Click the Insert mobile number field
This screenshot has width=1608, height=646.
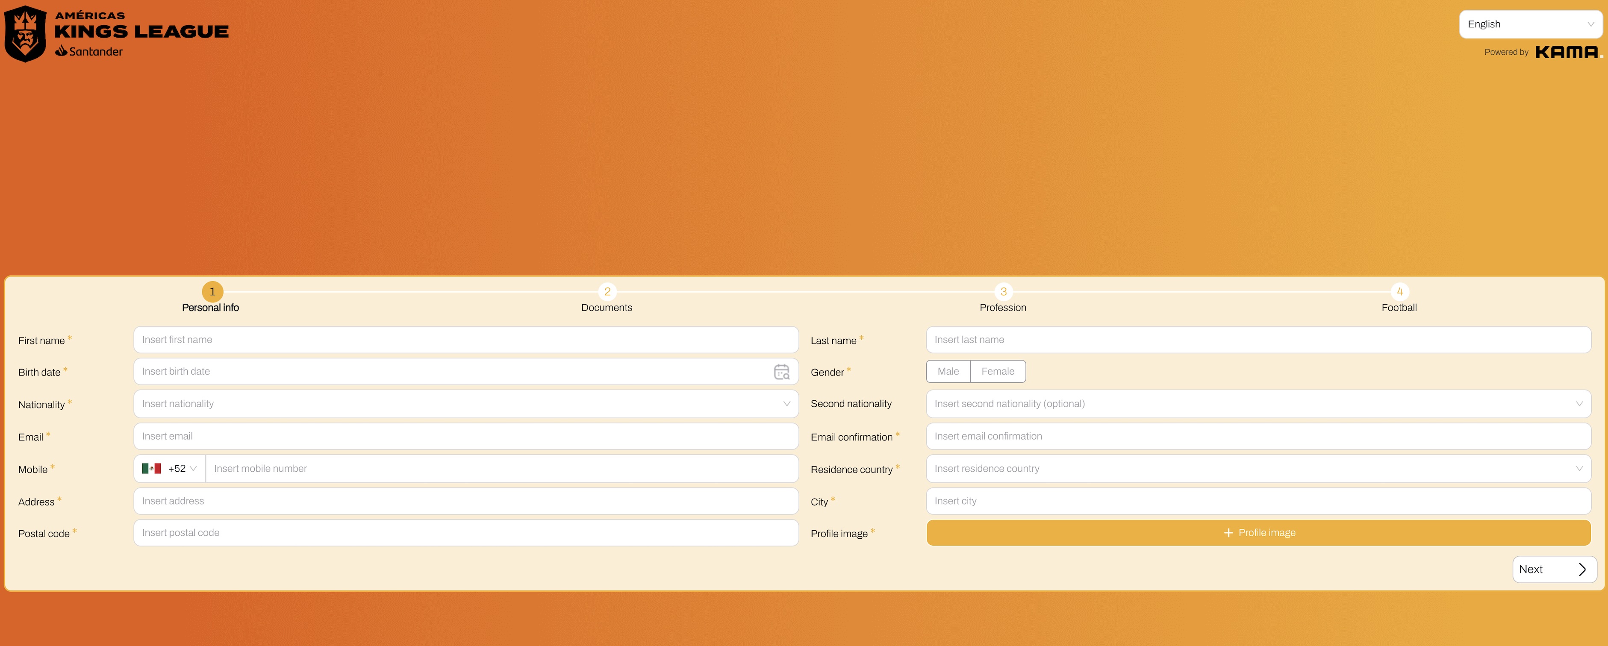[x=501, y=469]
